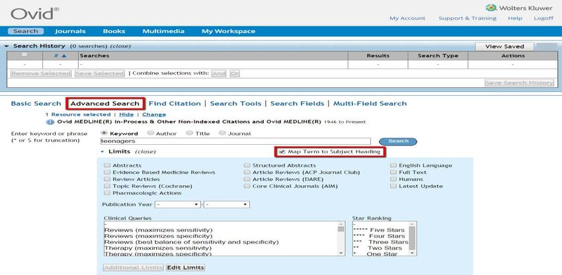The height and width of the screenshot is (275, 562).
Task: Click the Logoff link
Action: (543, 19)
